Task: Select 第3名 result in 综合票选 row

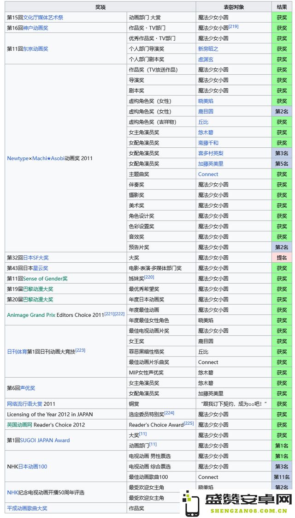Action: [x=282, y=467]
